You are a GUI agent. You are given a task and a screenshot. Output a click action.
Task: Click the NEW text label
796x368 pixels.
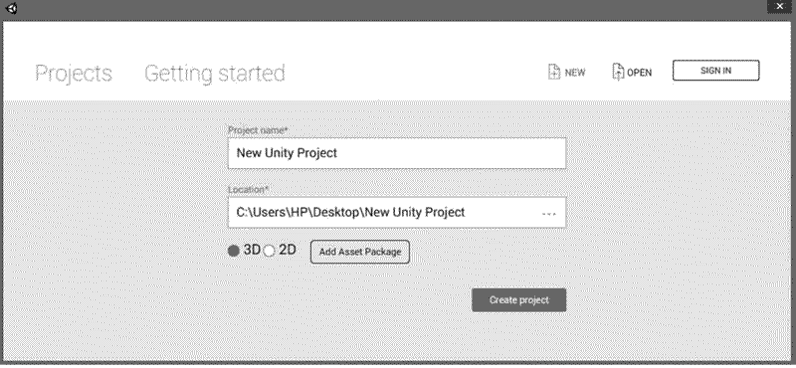pyautogui.click(x=575, y=73)
